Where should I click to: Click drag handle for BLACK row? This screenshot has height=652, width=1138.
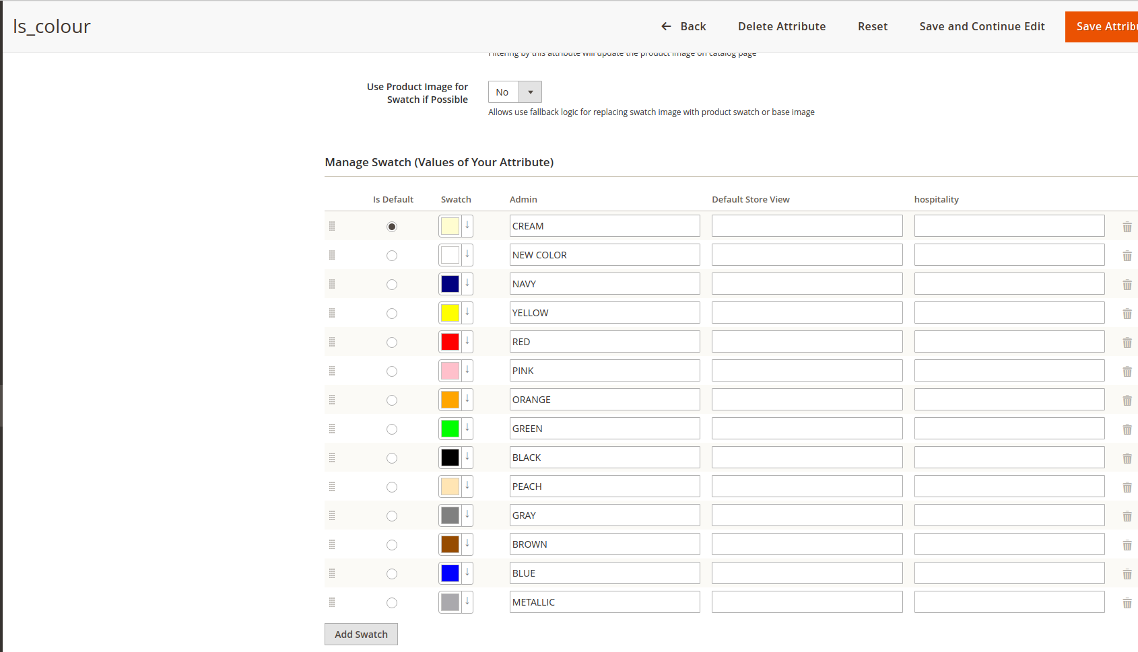coord(332,458)
